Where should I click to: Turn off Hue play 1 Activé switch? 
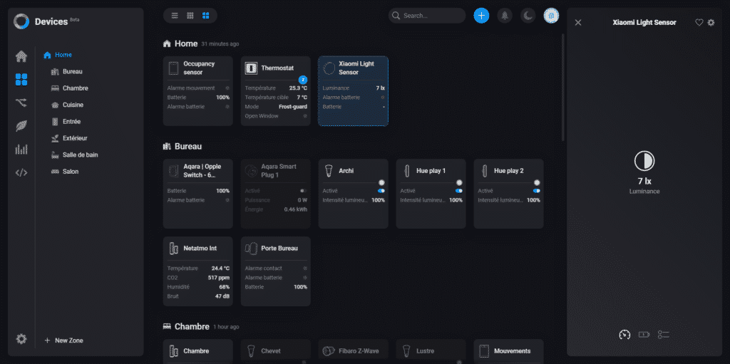click(459, 191)
